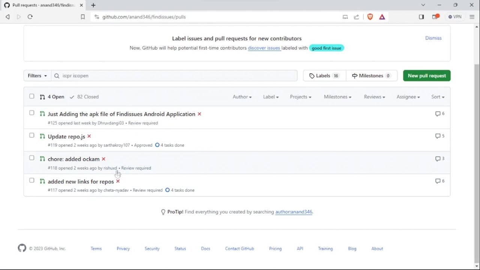This screenshot has width=480, height=270.
Task: Select checkbox for added new links for repos
Action: 32,180
